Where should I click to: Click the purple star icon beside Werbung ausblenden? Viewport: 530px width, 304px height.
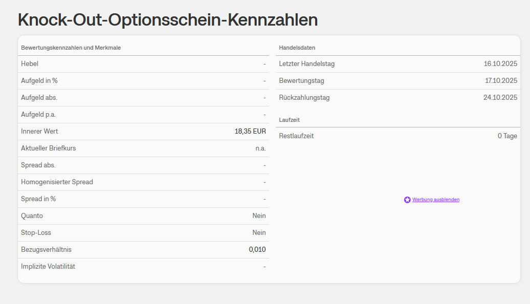pos(407,200)
